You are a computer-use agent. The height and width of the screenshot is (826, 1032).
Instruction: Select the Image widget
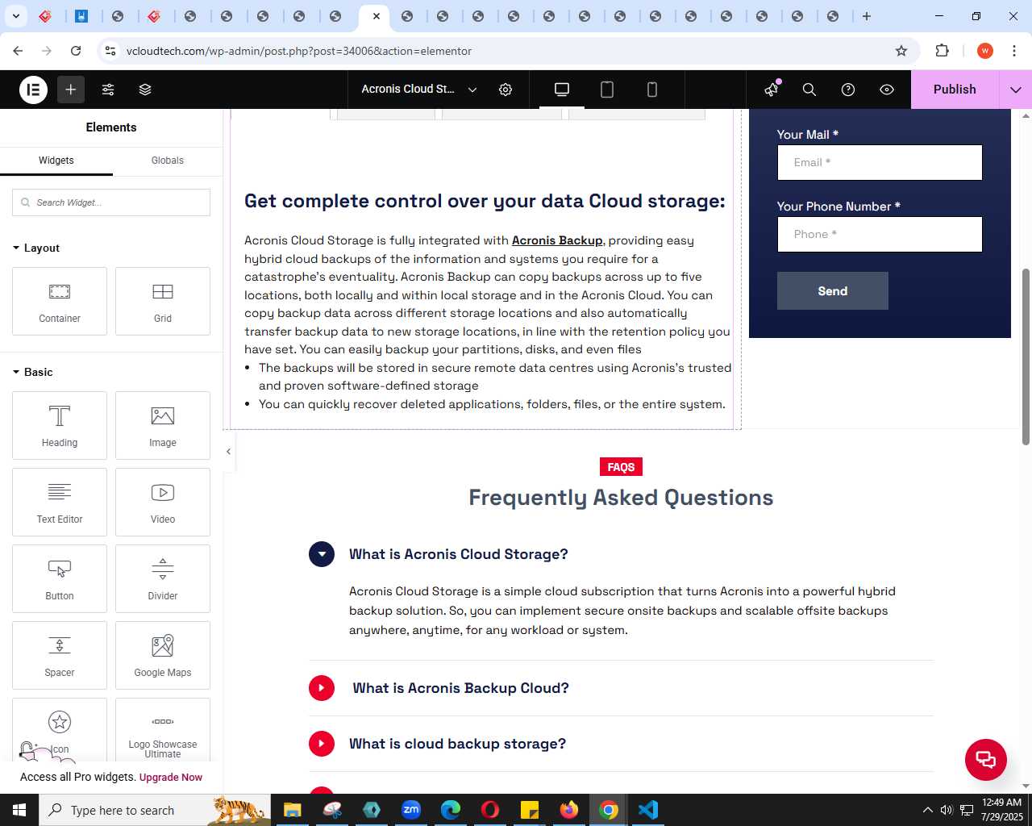163,426
